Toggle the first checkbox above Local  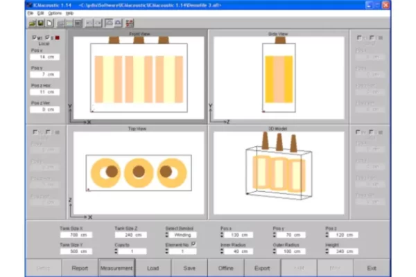click(34, 37)
